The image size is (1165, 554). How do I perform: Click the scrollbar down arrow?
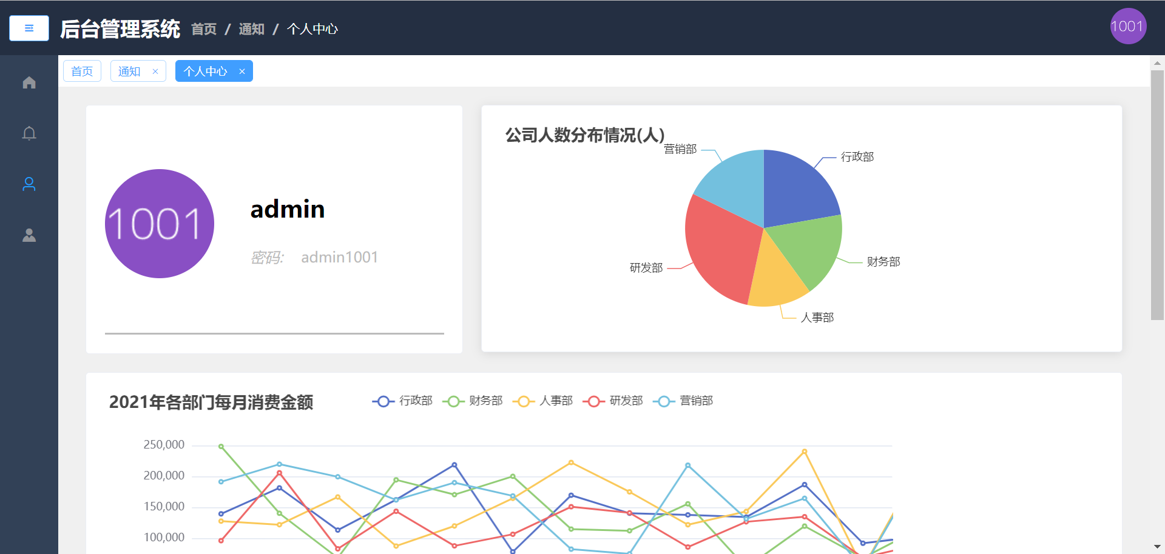pos(1157,547)
